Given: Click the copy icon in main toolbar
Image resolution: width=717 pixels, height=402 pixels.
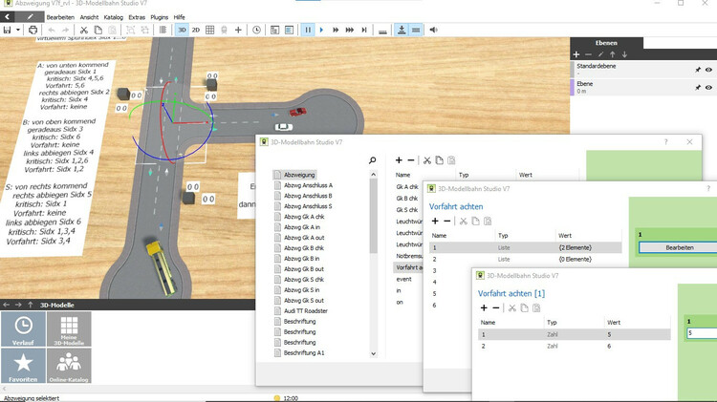Looking at the screenshot, I should 98,31.
